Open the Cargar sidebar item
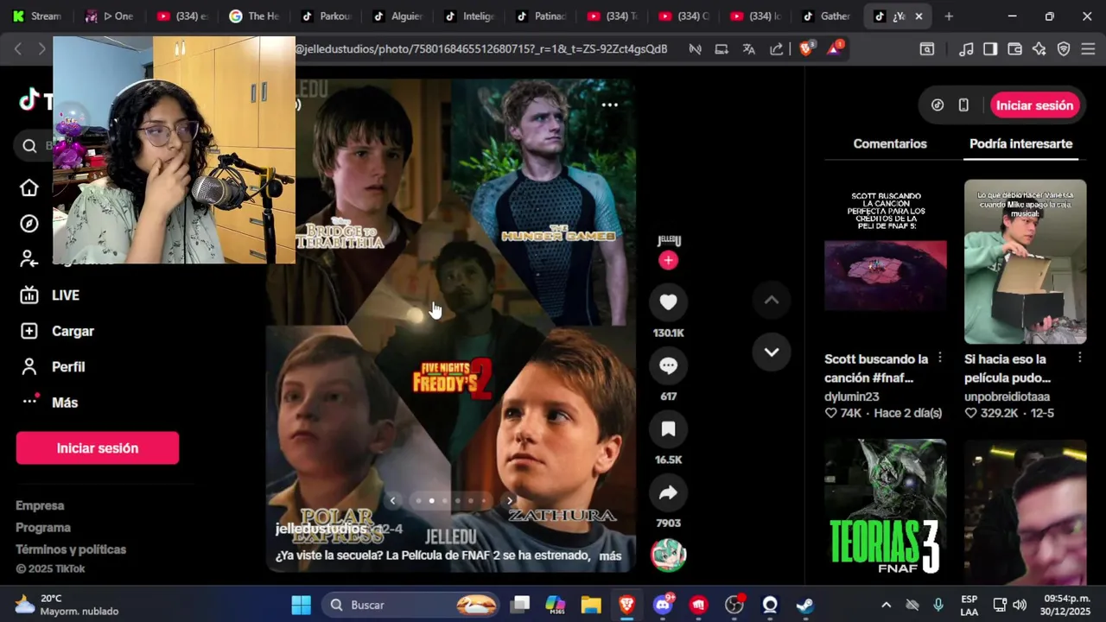 (x=57, y=331)
